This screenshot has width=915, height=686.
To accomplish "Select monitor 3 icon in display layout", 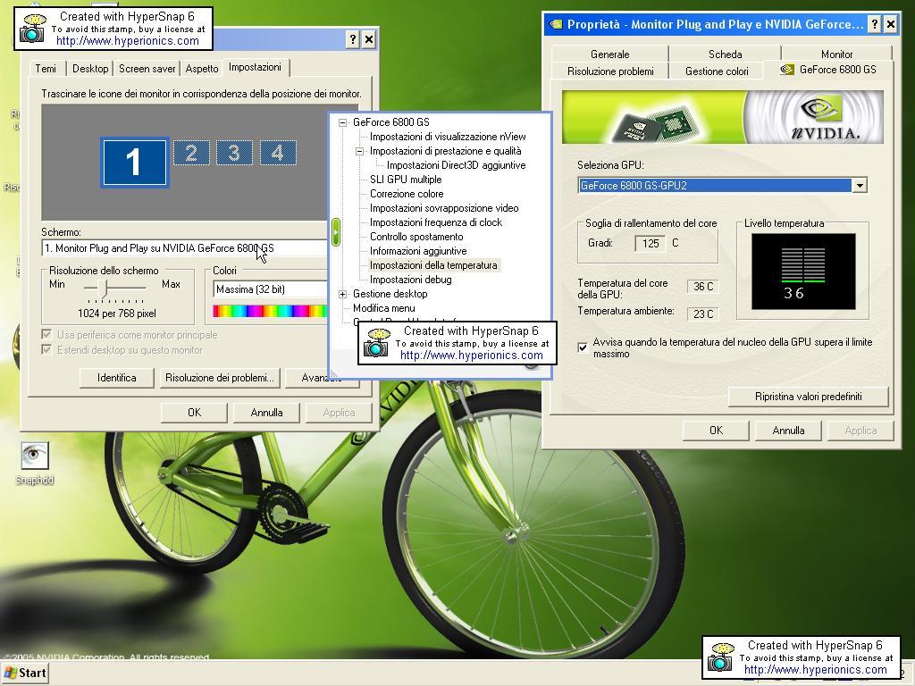I will click(235, 153).
